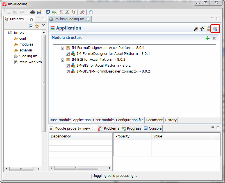Select the Application tab at the bottom

click(x=82, y=120)
